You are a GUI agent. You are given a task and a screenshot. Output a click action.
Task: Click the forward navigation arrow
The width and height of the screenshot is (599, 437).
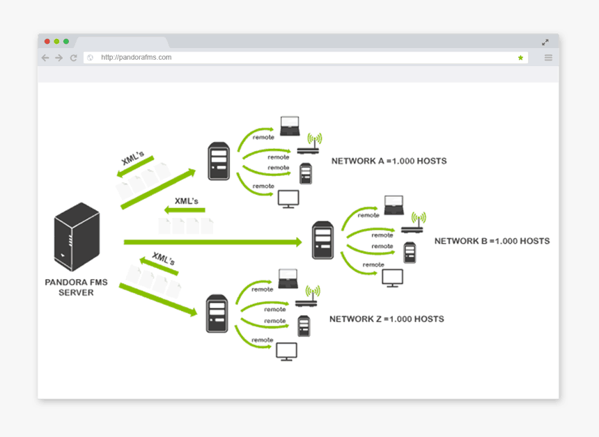[x=59, y=58]
